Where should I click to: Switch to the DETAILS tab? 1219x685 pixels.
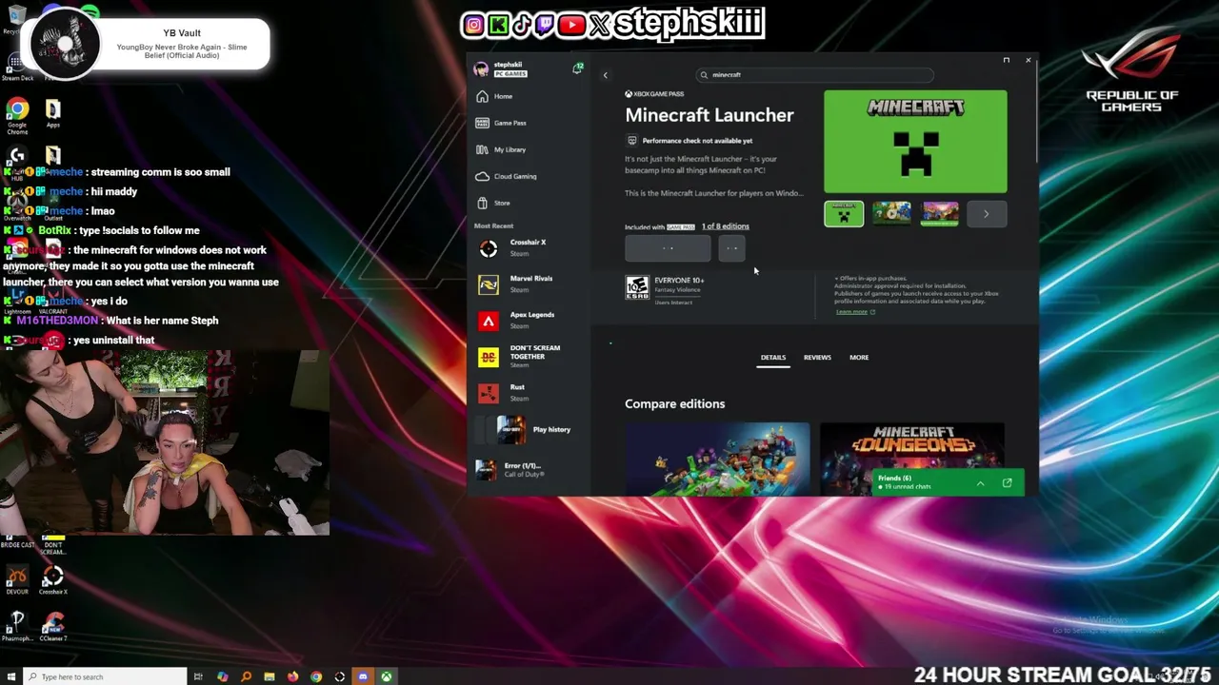pos(773,358)
